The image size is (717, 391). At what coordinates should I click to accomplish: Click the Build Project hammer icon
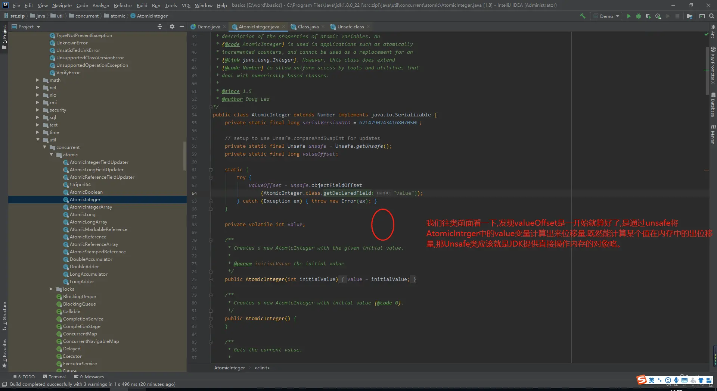pyautogui.click(x=583, y=16)
